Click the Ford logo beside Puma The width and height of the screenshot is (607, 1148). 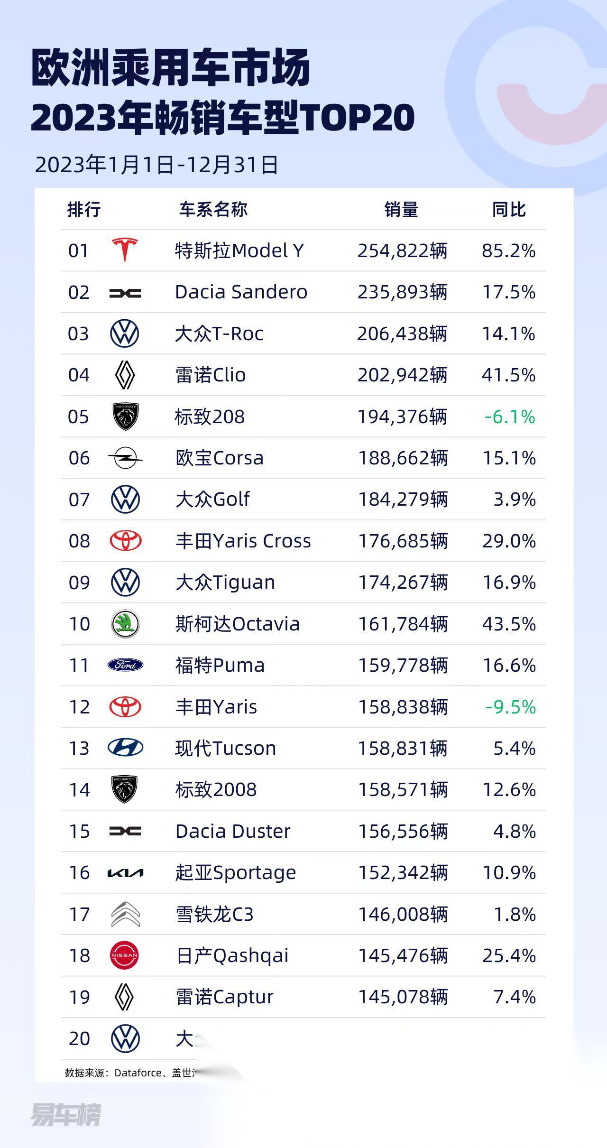[125, 665]
